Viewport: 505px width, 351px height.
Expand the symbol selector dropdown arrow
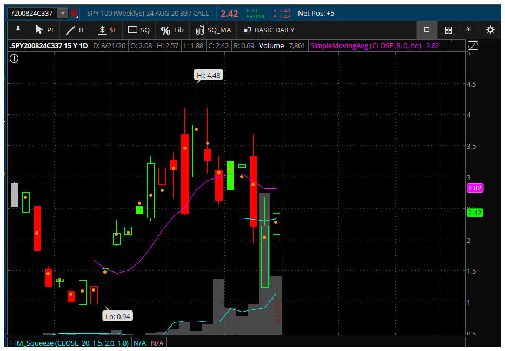click(63, 13)
